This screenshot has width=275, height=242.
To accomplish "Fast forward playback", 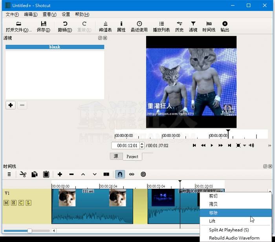I will point(220,146).
